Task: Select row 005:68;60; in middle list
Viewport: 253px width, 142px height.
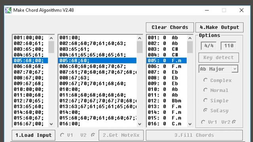Action: point(98,60)
